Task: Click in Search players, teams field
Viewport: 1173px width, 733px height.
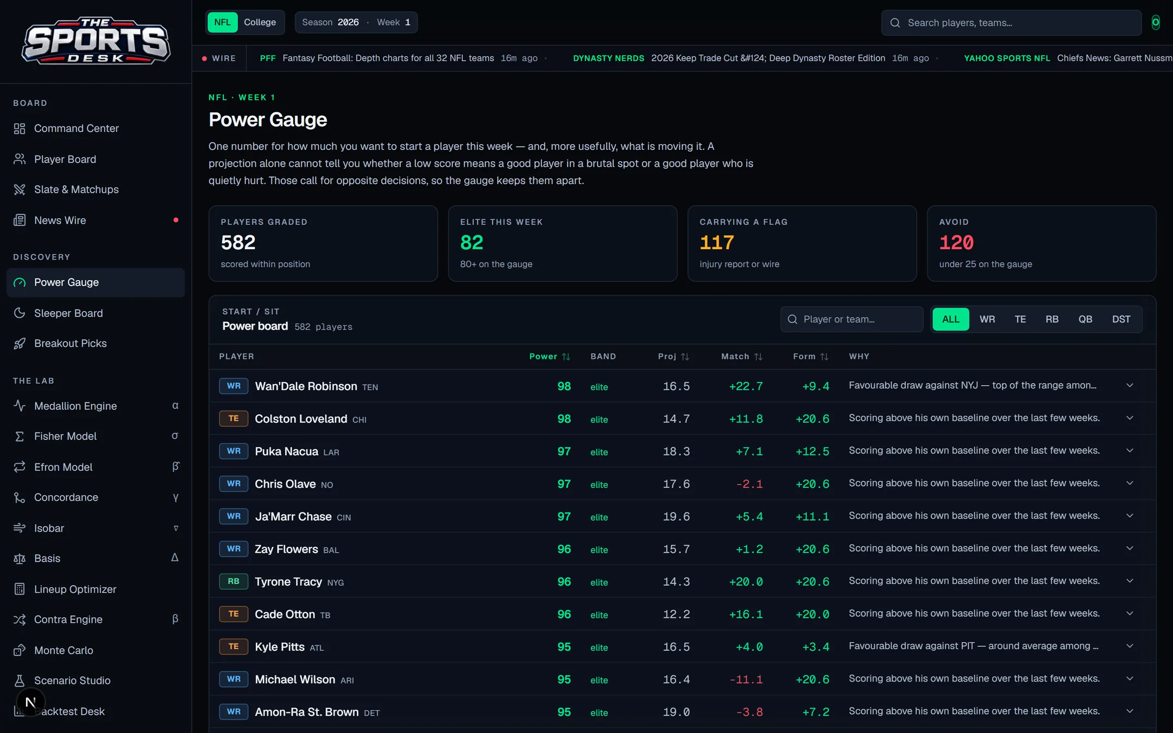Action: tap(1011, 23)
